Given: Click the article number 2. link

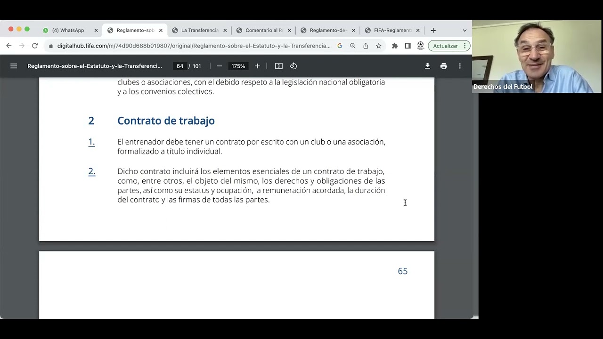Looking at the screenshot, I should click(92, 171).
